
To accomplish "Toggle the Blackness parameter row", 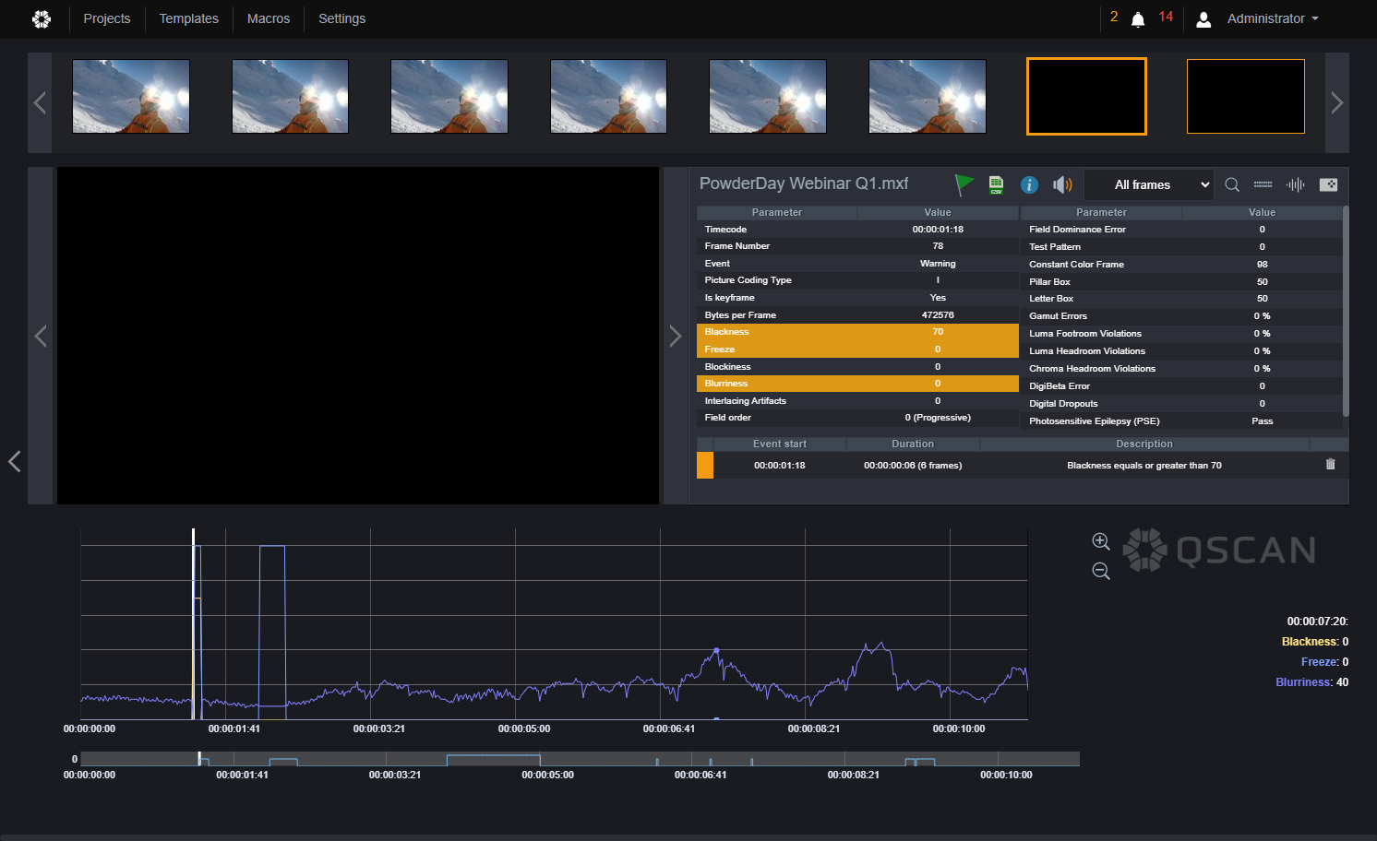I will 857,332.
